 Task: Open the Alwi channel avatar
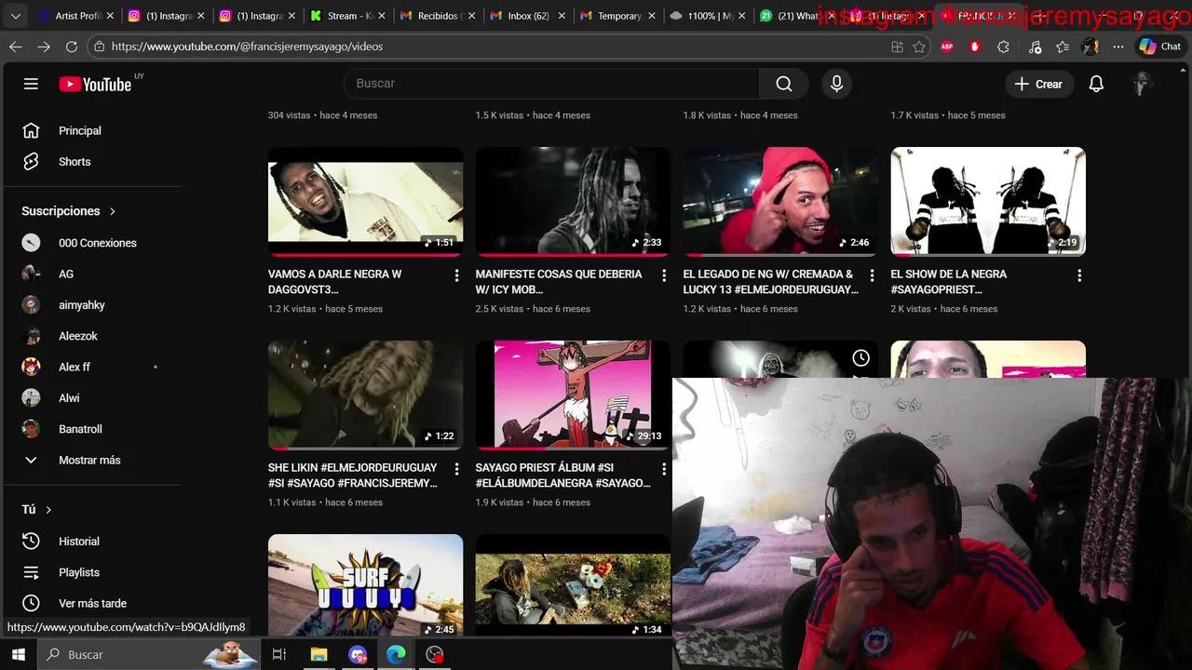click(x=32, y=398)
